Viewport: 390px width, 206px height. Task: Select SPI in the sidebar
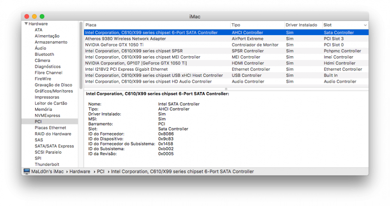point(38,158)
